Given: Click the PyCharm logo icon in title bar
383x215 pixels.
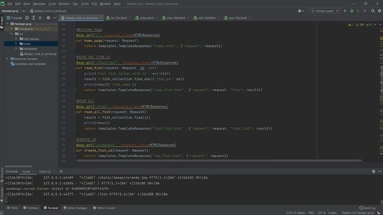Looking at the screenshot, I should tap(2, 4).
